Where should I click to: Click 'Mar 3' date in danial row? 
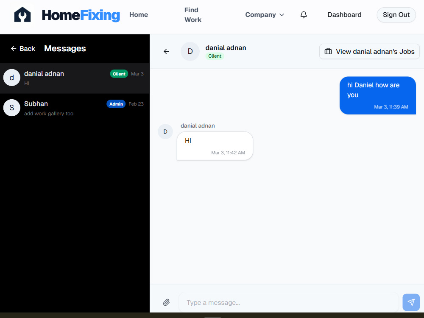(x=137, y=74)
